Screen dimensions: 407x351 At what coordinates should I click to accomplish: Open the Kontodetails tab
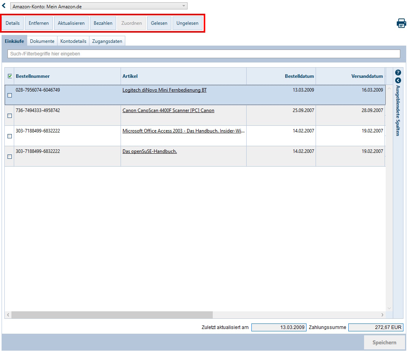click(x=73, y=41)
